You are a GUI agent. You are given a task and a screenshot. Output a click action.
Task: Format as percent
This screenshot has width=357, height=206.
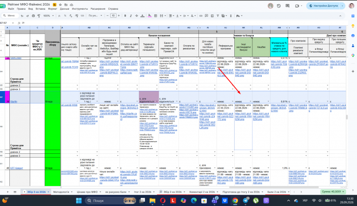pyautogui.click(x=65, y=16)
